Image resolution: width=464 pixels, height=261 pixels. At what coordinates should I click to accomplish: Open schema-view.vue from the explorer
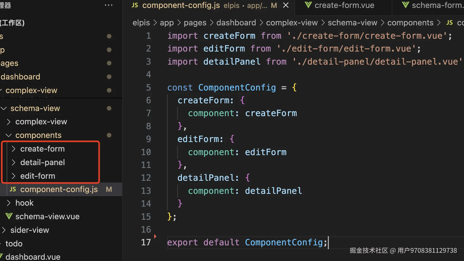47,216
